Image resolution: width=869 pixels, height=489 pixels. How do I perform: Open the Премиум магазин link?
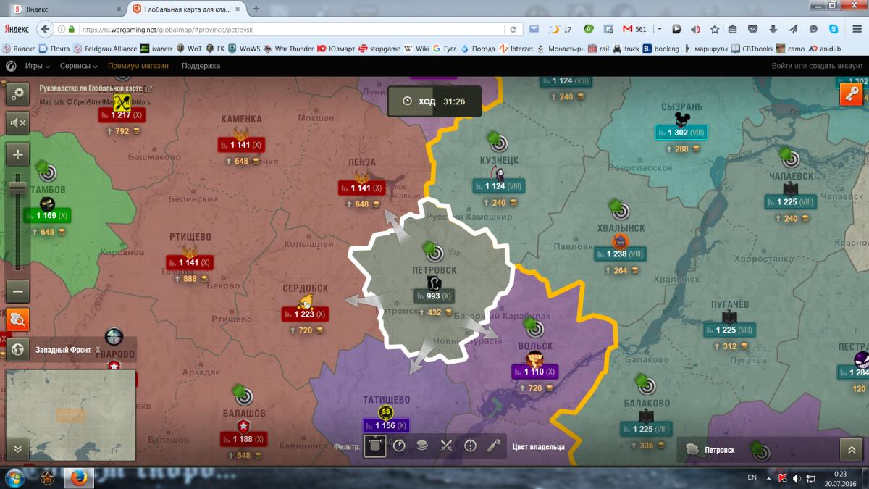[x=138, y=66]
